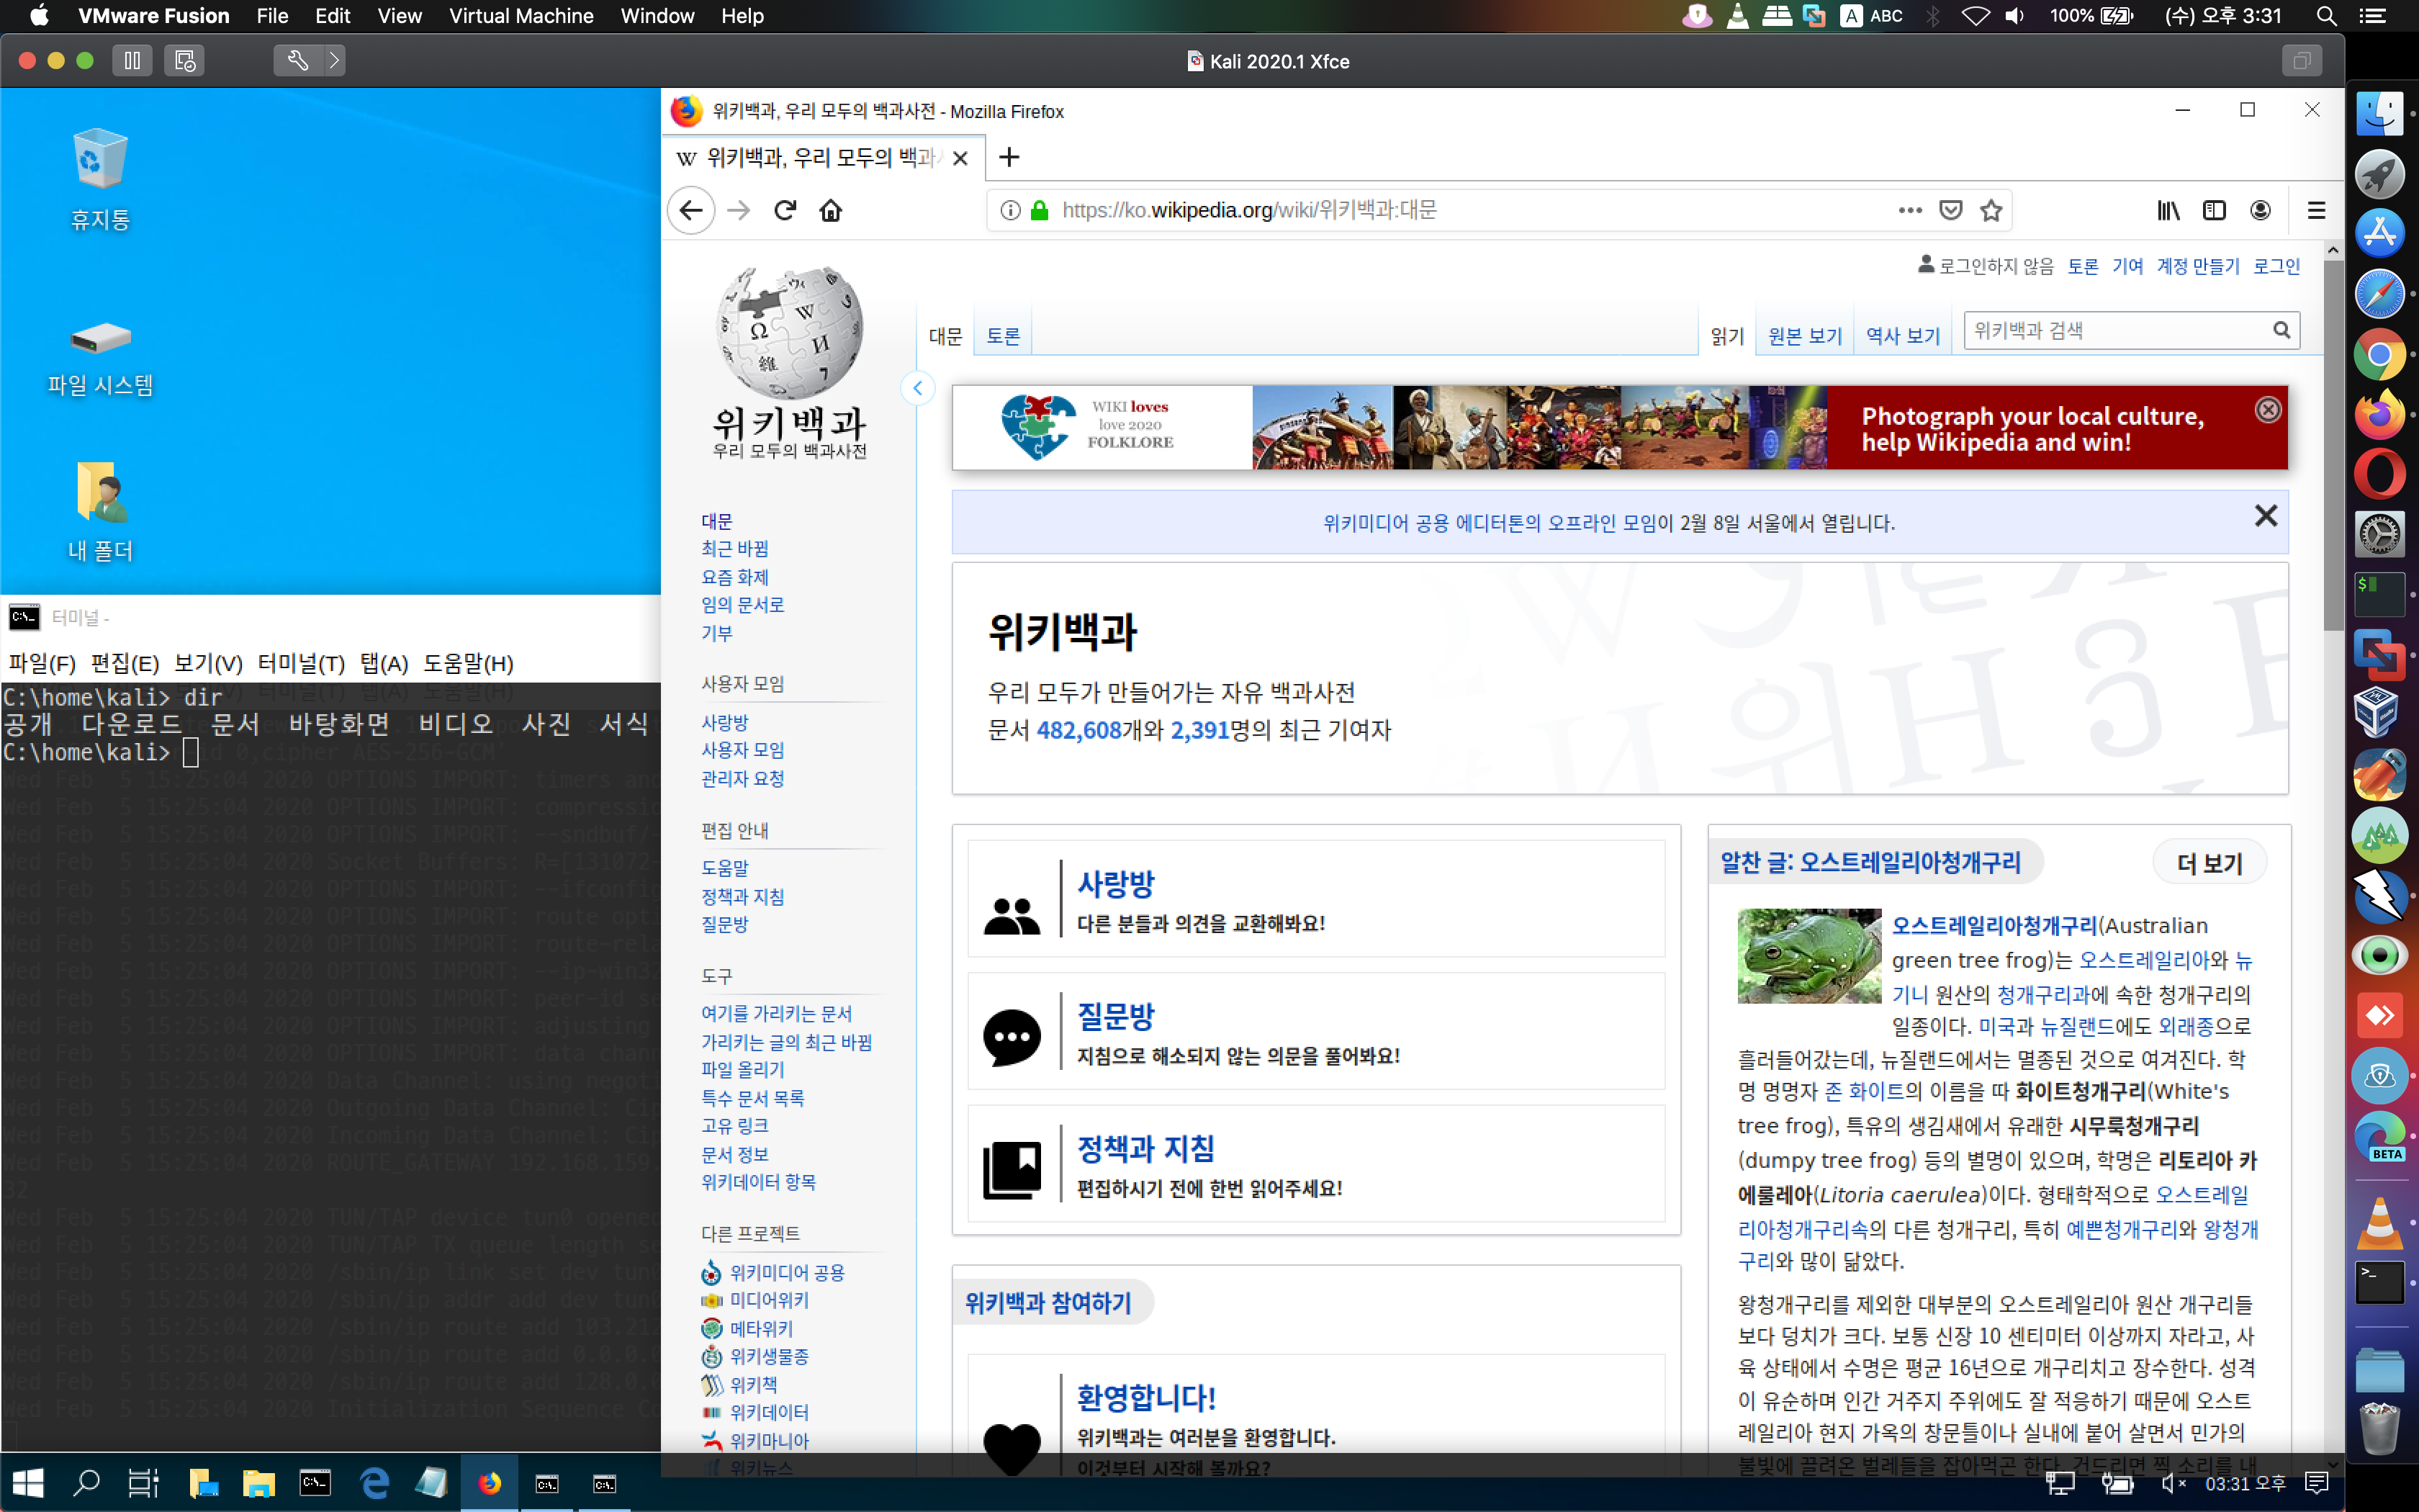Open the Firefox hamburger menu
Screen dimensions: 2419x1512
(2316, 210)
